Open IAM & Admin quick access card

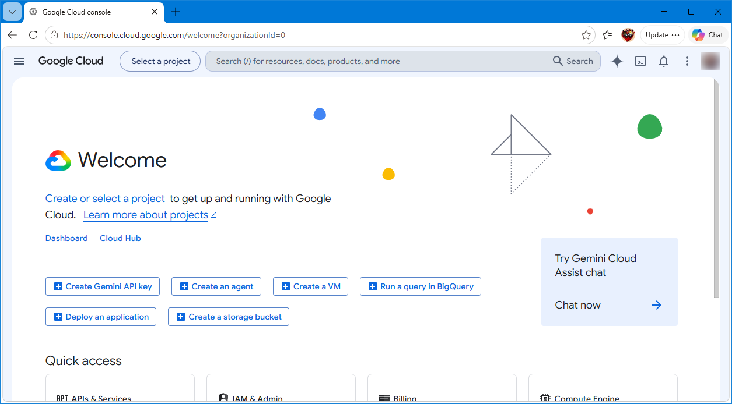click(x=281, y=389)
